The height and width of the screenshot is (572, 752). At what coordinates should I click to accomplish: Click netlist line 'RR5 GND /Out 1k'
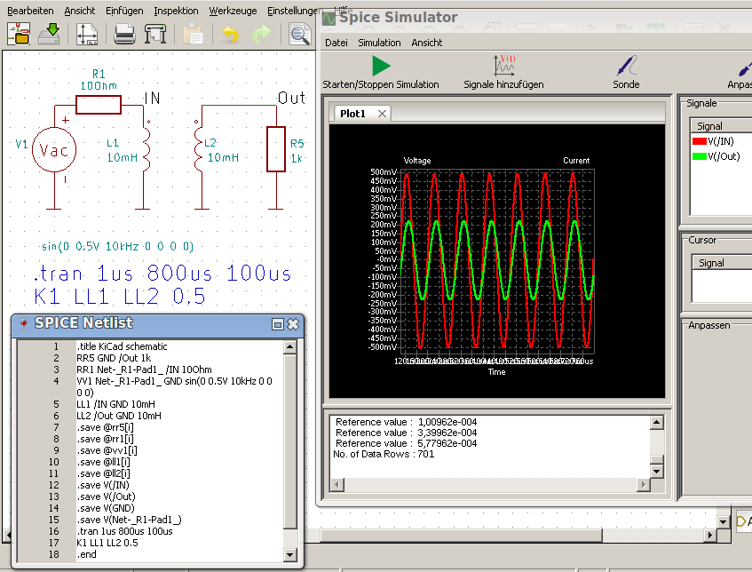coord(114,358)
